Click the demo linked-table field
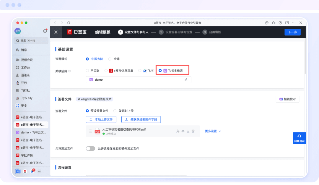 138,79
